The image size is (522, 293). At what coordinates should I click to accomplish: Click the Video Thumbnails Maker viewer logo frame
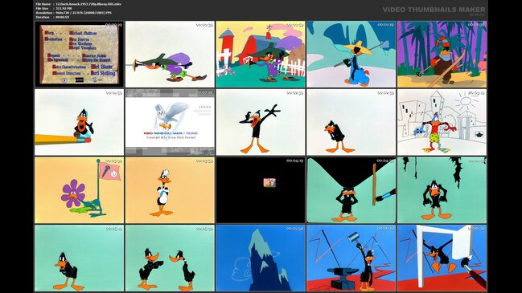[170, 122]
